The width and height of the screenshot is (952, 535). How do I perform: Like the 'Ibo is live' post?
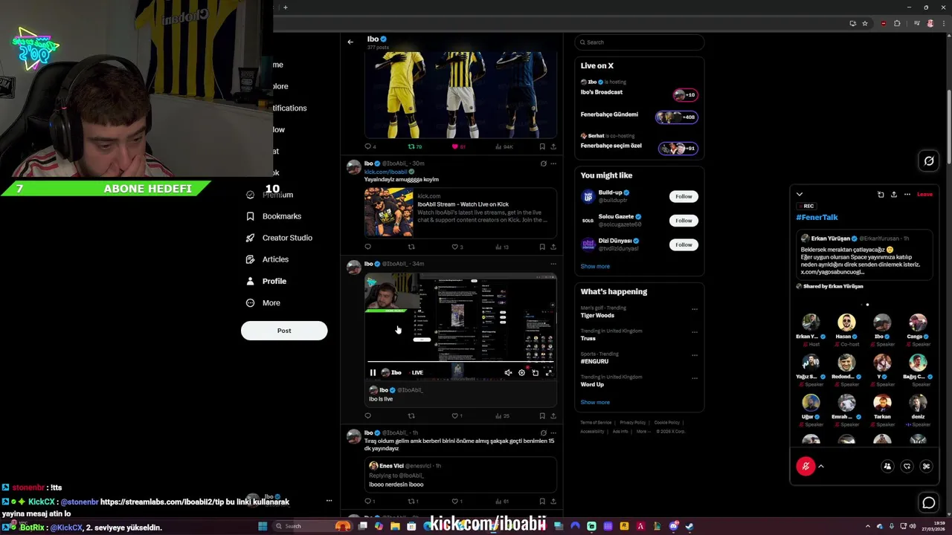[455, 416]
